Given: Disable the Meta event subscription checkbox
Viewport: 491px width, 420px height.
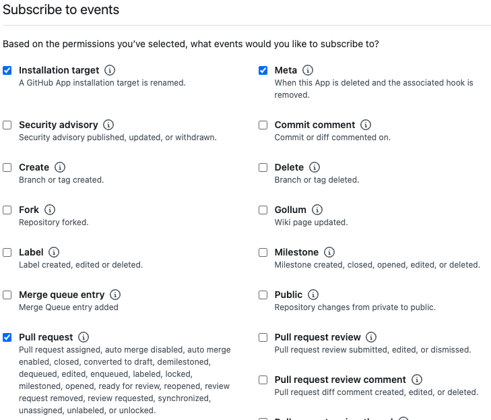Looking at the screenshot, I should tap(263, 70).
